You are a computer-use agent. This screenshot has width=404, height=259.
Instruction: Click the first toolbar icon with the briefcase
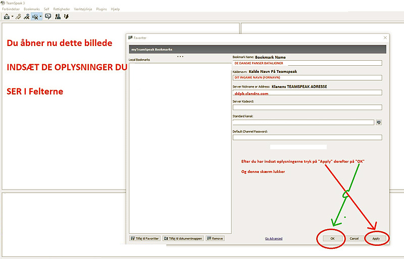pos(7,16)
